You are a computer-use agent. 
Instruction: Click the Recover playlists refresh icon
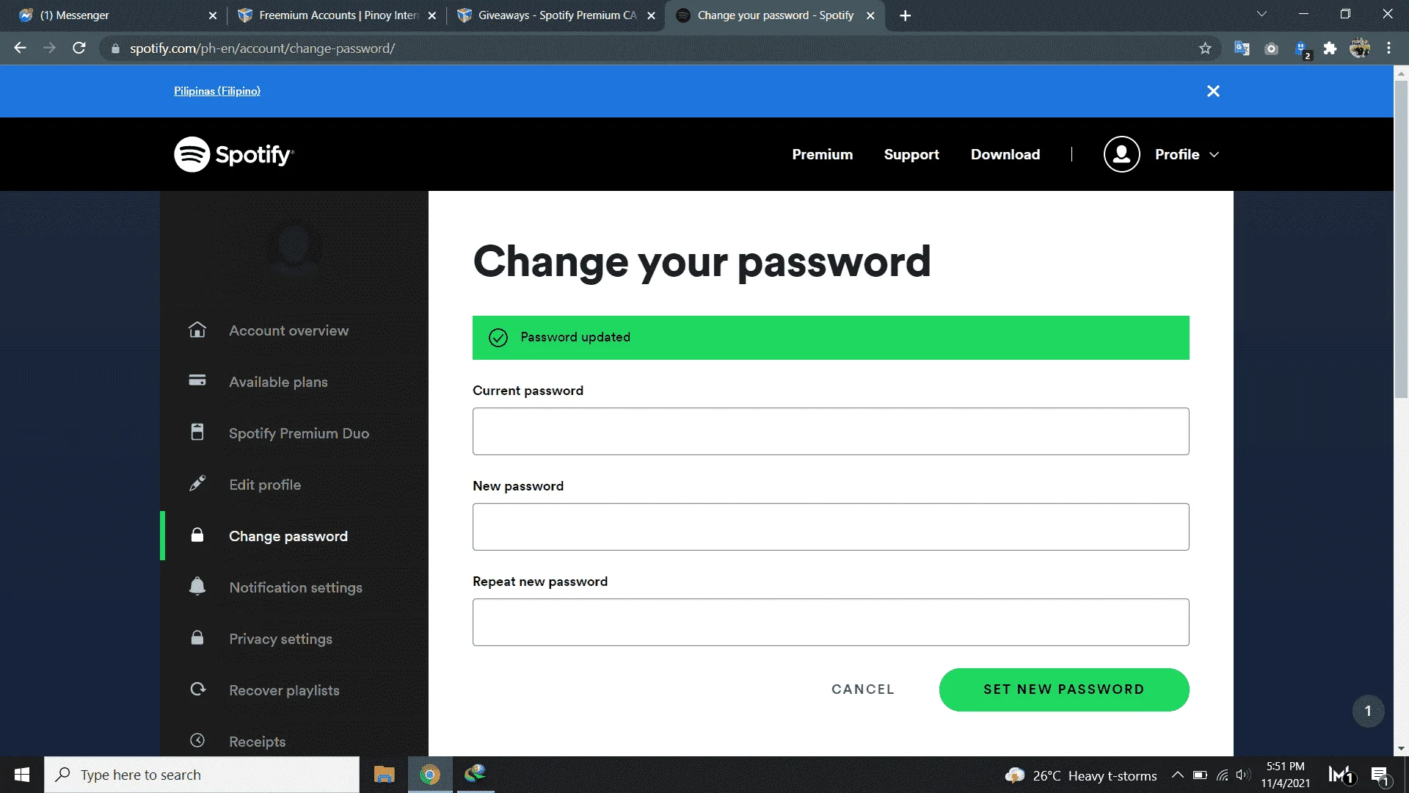click(x=197, y=689)
